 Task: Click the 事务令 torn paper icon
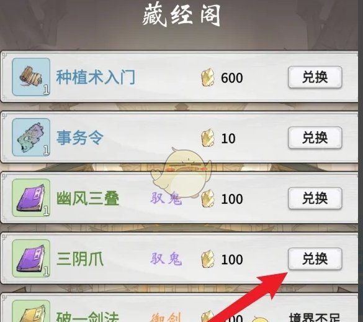[31, 137]
